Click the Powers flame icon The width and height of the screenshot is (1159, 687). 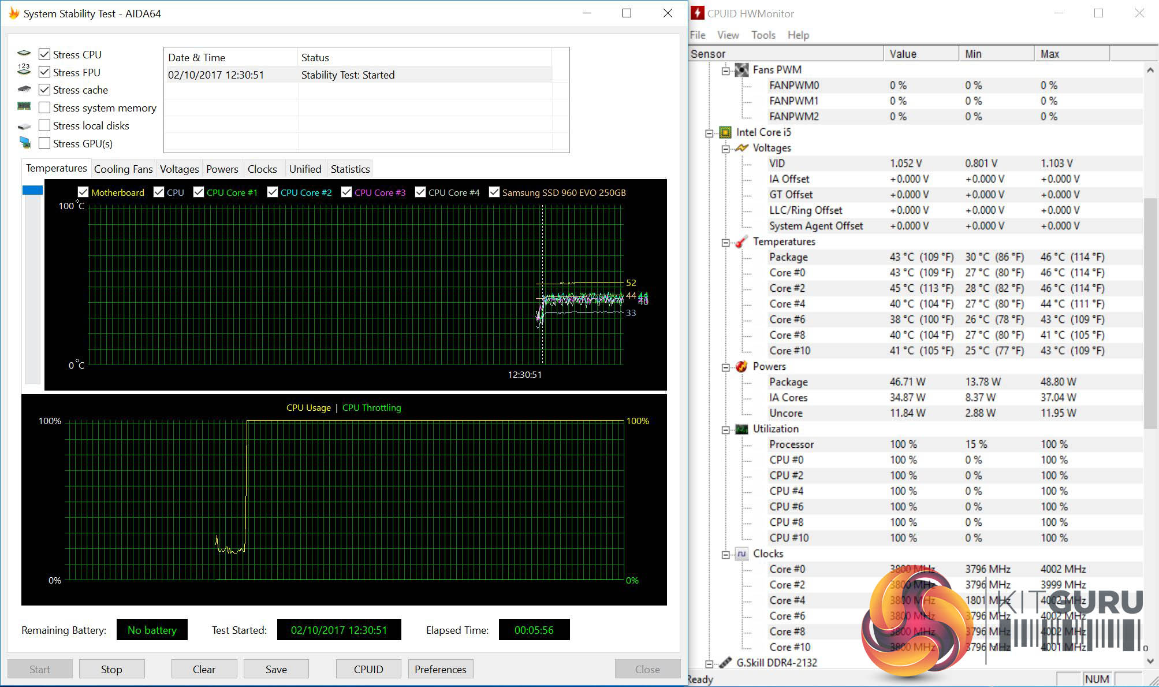[x=741, y=366]
